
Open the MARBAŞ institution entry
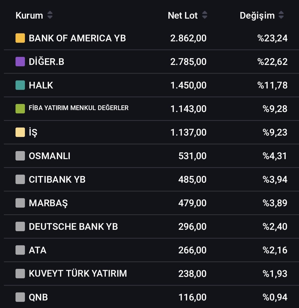coord(48,203)
